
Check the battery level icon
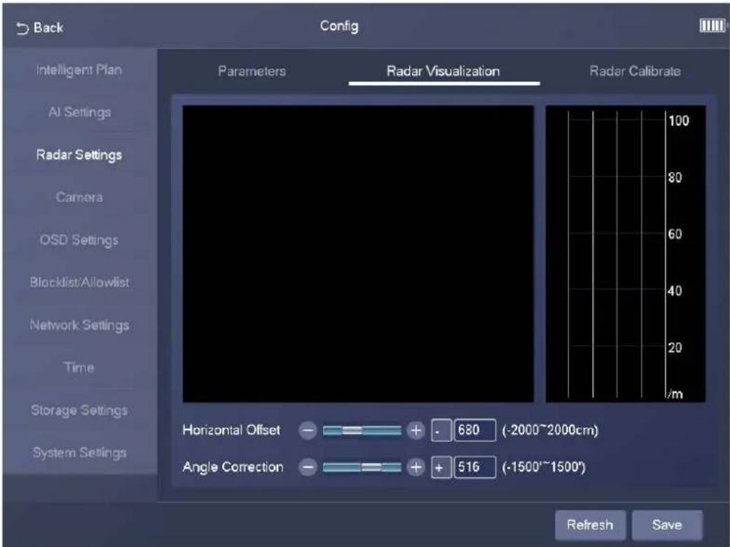point(712,26)
